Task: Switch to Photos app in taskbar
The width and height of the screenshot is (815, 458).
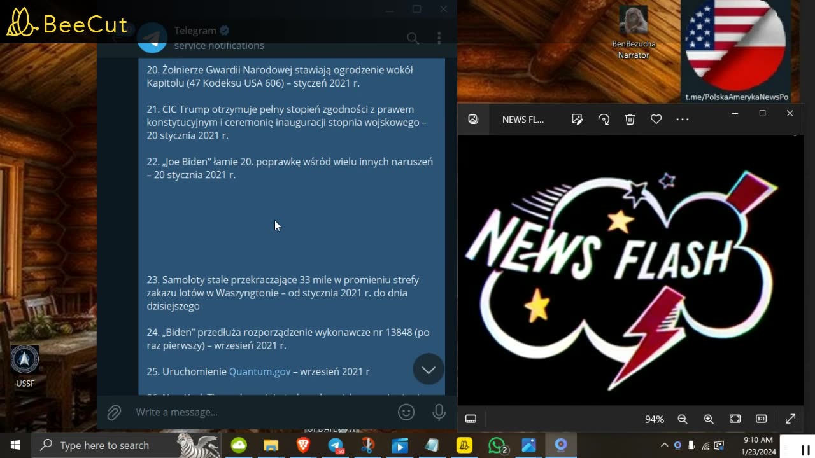Action: click(x=528, y=445)
